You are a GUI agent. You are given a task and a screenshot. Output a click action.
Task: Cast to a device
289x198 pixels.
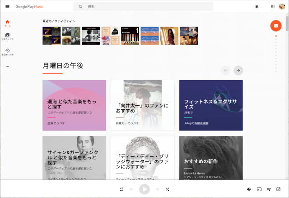tap(259, 189)
